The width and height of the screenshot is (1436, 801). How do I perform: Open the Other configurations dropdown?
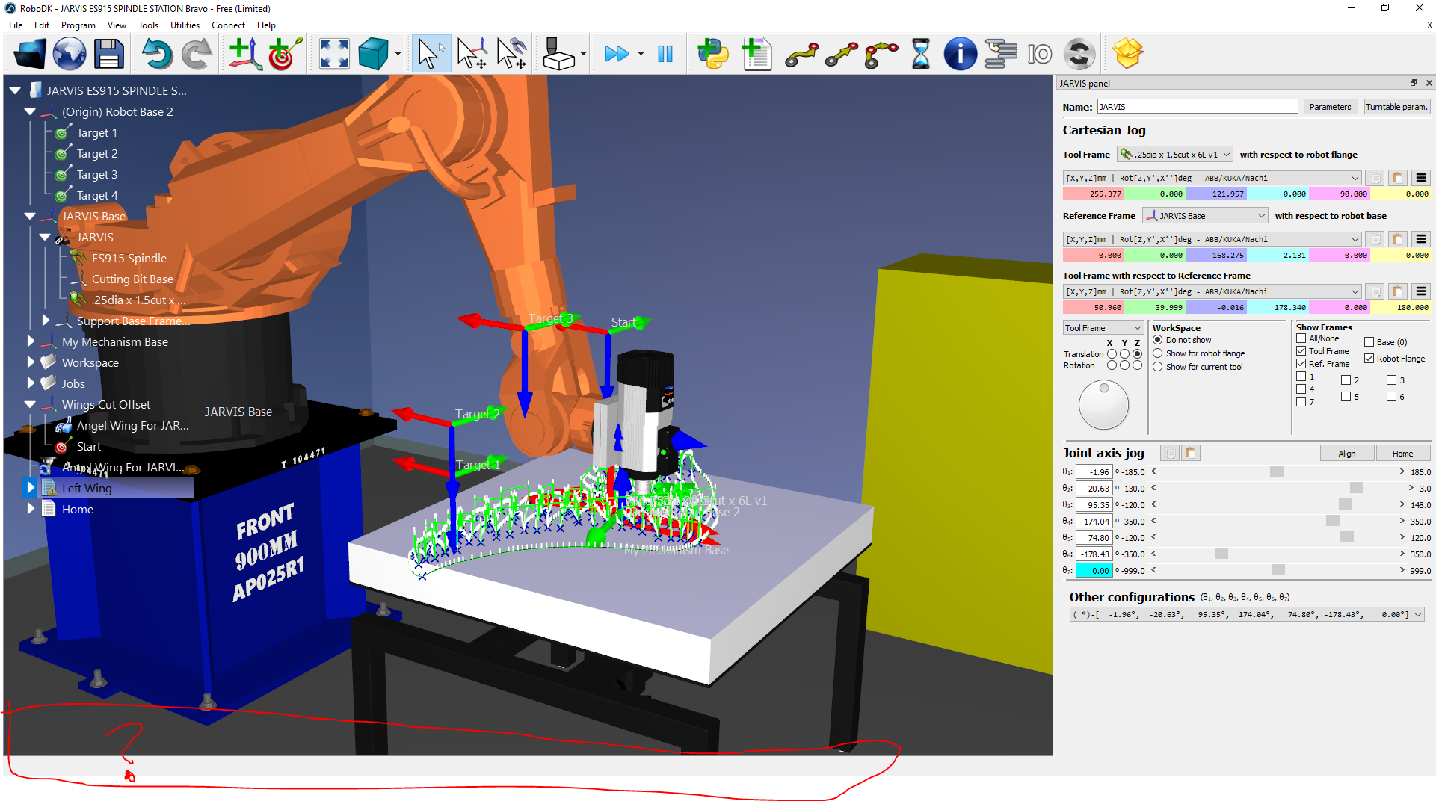click(x=1417, y=615)
